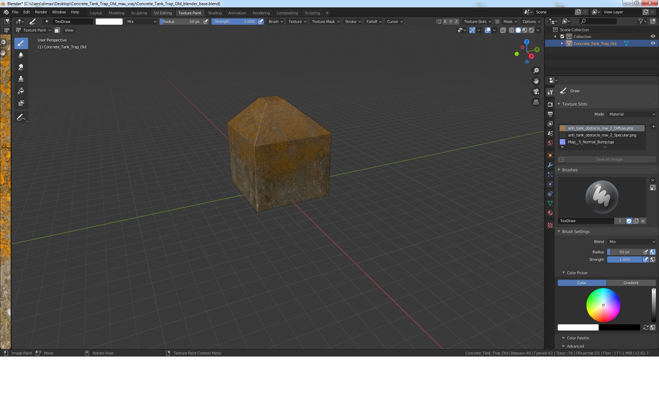Toggle Y axis symmetry
Screen dimensions: 659x397
pos(451,22)
